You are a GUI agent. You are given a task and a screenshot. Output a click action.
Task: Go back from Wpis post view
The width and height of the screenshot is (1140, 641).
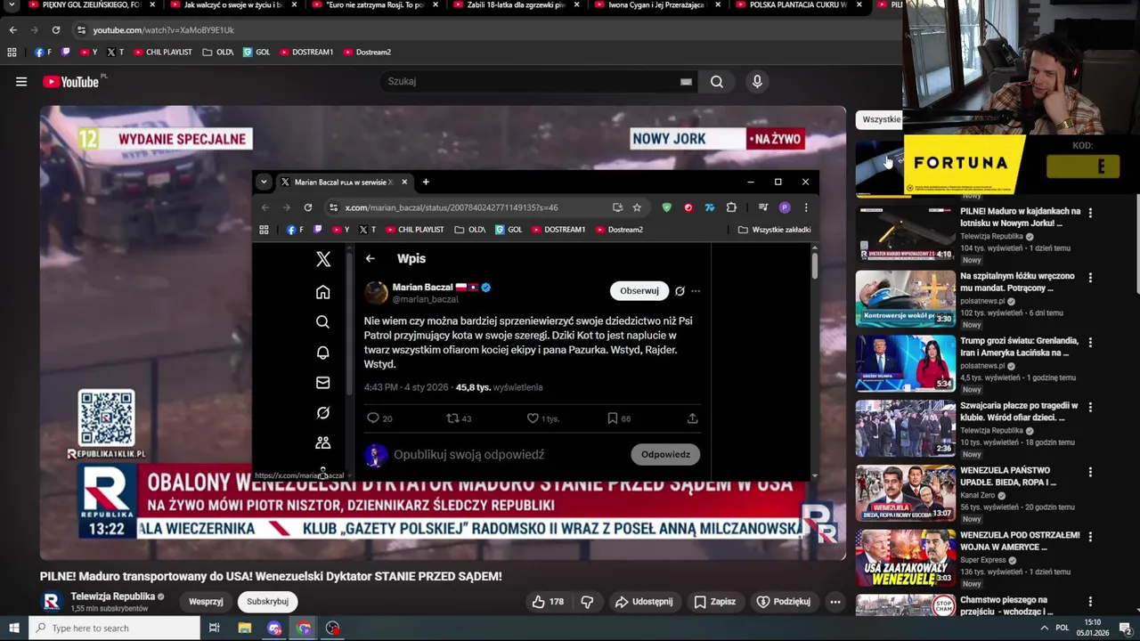point(370,259)
